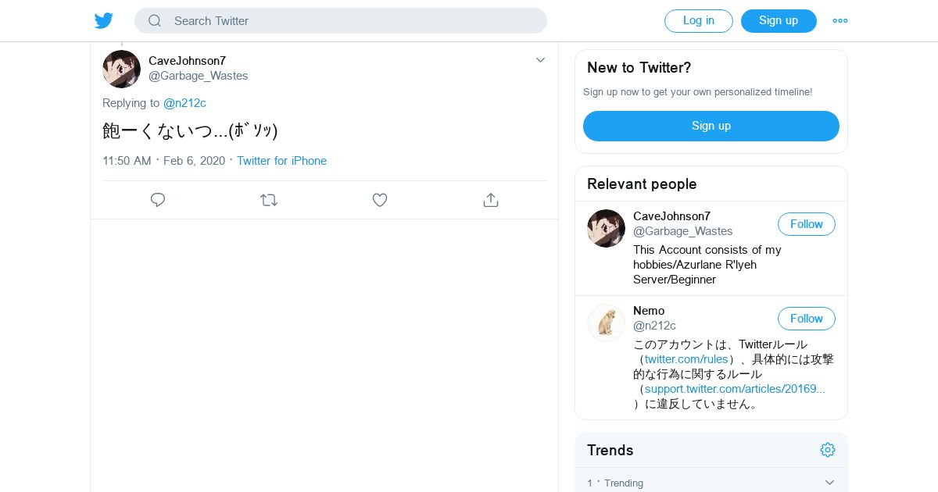Click the Log in button
938x492 pixels.
(x=698, y=21)
